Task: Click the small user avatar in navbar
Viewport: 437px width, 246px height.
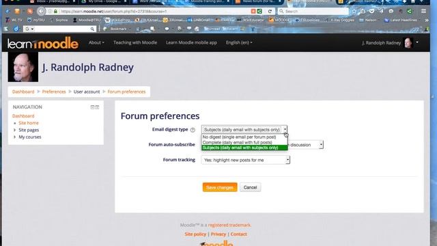Action: [408, 42]
